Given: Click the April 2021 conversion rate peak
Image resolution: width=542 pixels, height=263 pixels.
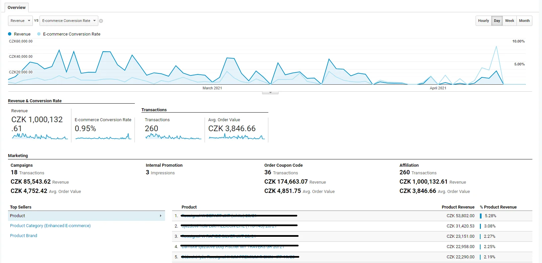Looking at the screenshot, I should [x=496, y=46].
